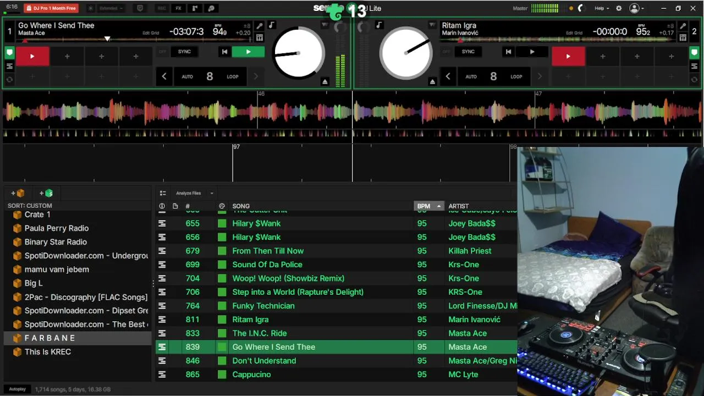Screen dimensions: 704x396
Task: Click the deck 1 microphone/censor icon
Action: 260,26
